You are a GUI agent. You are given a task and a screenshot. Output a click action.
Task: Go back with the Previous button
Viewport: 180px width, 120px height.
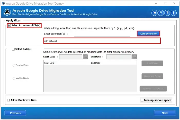(x=15, y=113)
